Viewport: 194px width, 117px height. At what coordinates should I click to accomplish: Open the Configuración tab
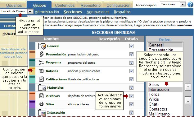(x=118, y=6)
